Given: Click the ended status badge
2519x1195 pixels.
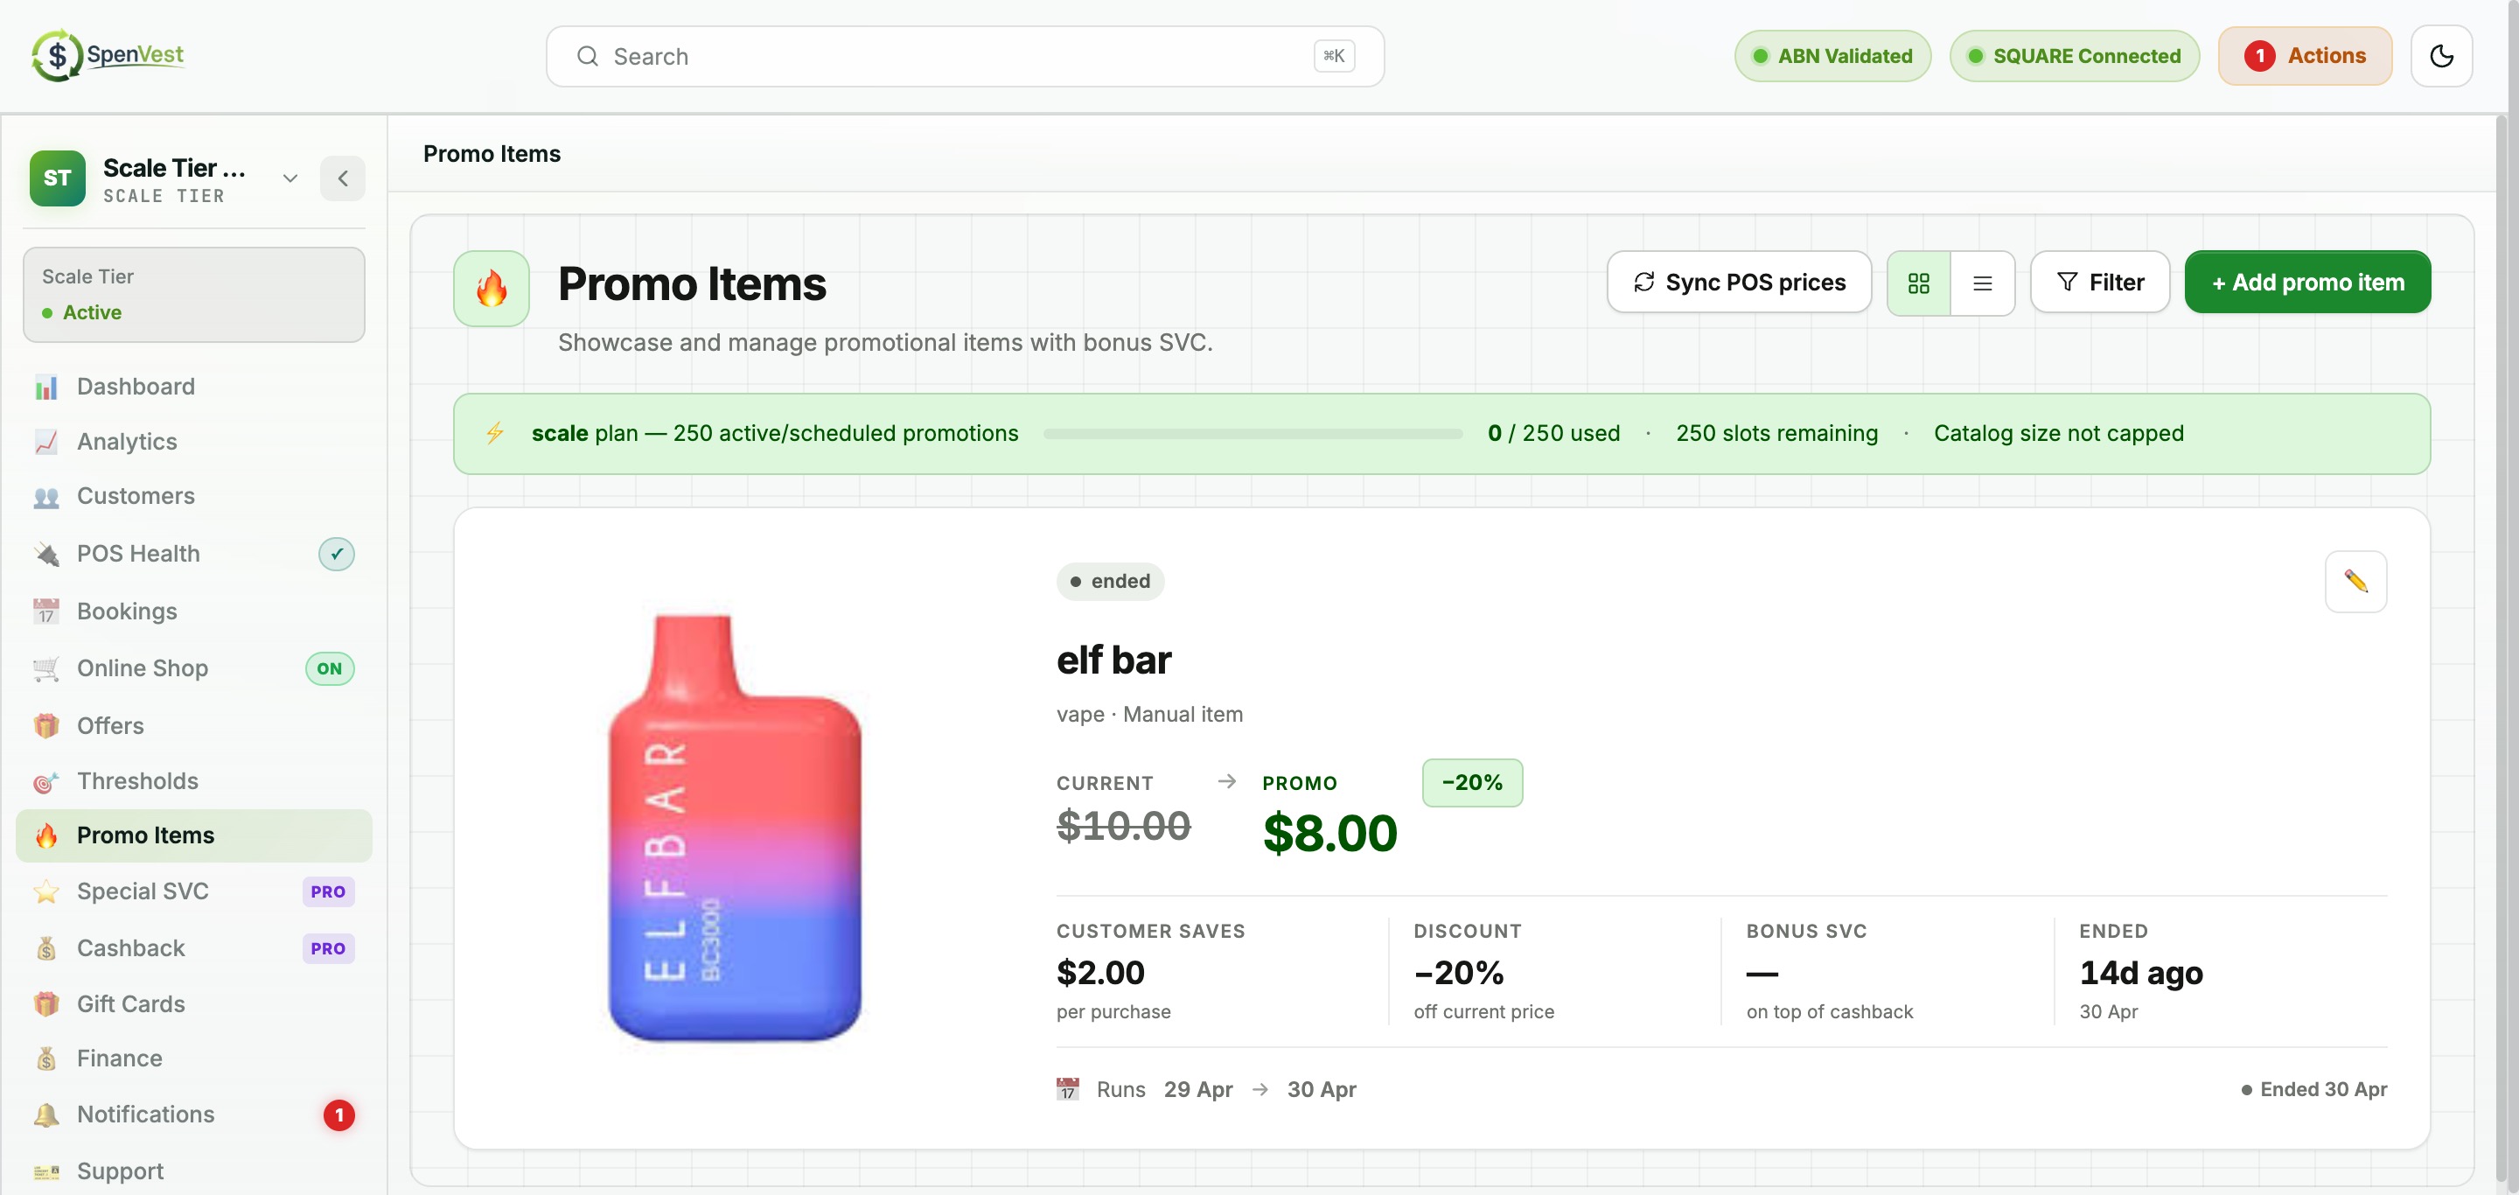Looking at the screenshot, I should (1110, 581).
